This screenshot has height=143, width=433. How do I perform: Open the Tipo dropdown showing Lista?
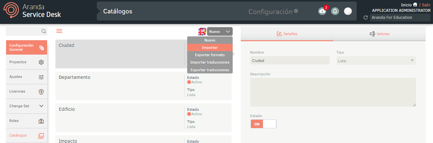pyautogui.click(x=376, y=61)
